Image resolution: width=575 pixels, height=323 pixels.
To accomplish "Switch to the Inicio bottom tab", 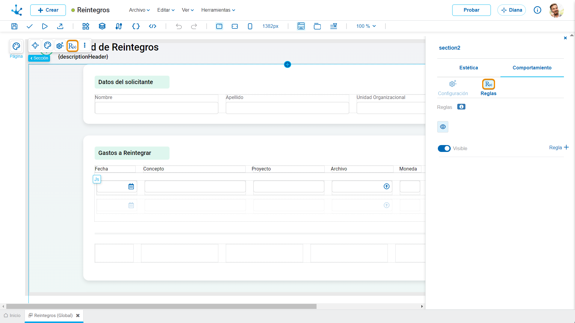I will tap(12, 316).
